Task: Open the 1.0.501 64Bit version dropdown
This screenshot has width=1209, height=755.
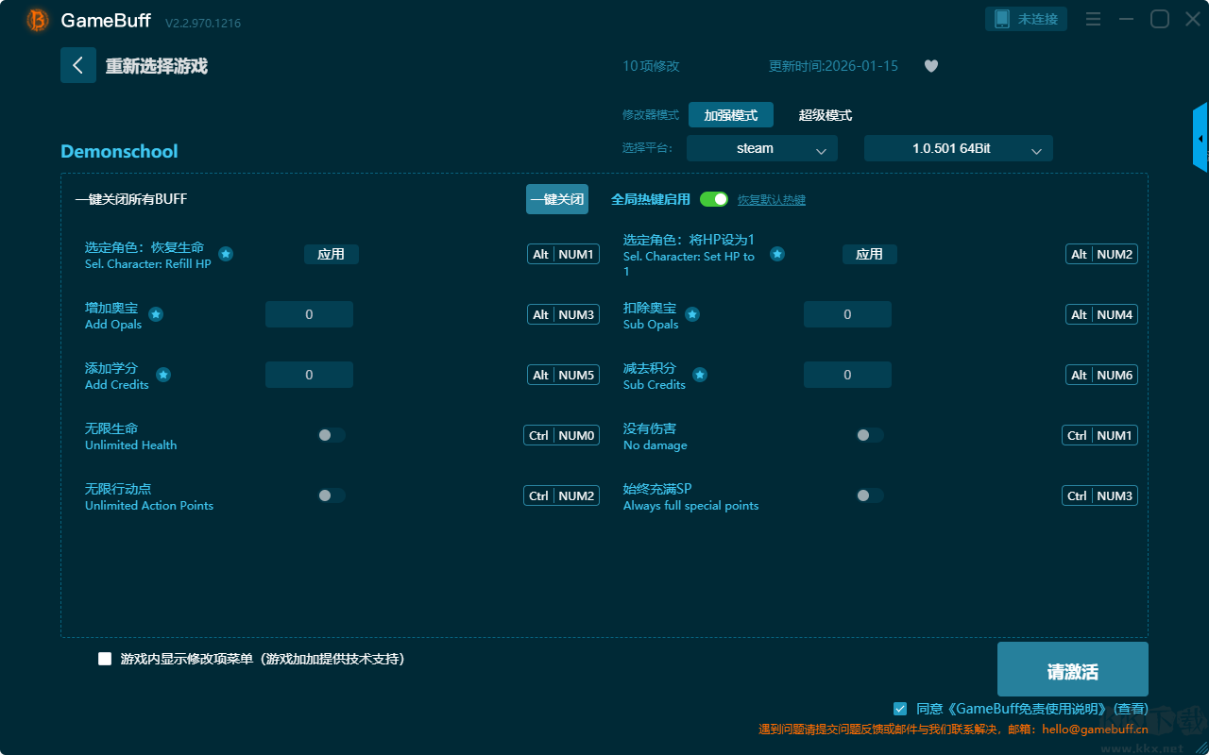Action: pos(958,148)
